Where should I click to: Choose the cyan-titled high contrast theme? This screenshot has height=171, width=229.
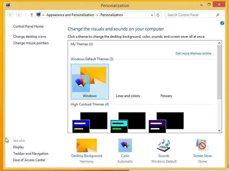[x=128, y=122]
